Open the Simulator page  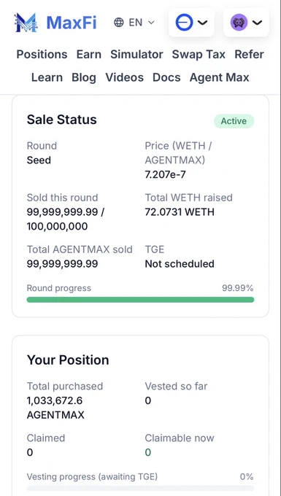tap(136, 55)
